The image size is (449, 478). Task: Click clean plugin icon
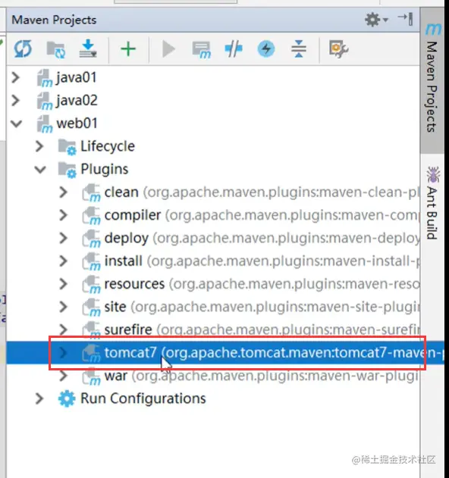pyautogui.click(x=91, y=193)
